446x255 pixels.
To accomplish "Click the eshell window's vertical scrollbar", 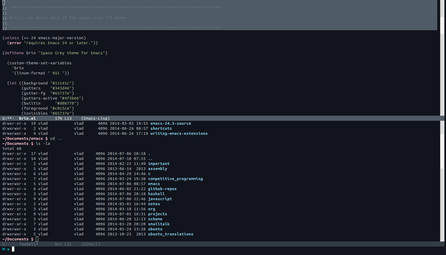I will [x=442, y=181].
